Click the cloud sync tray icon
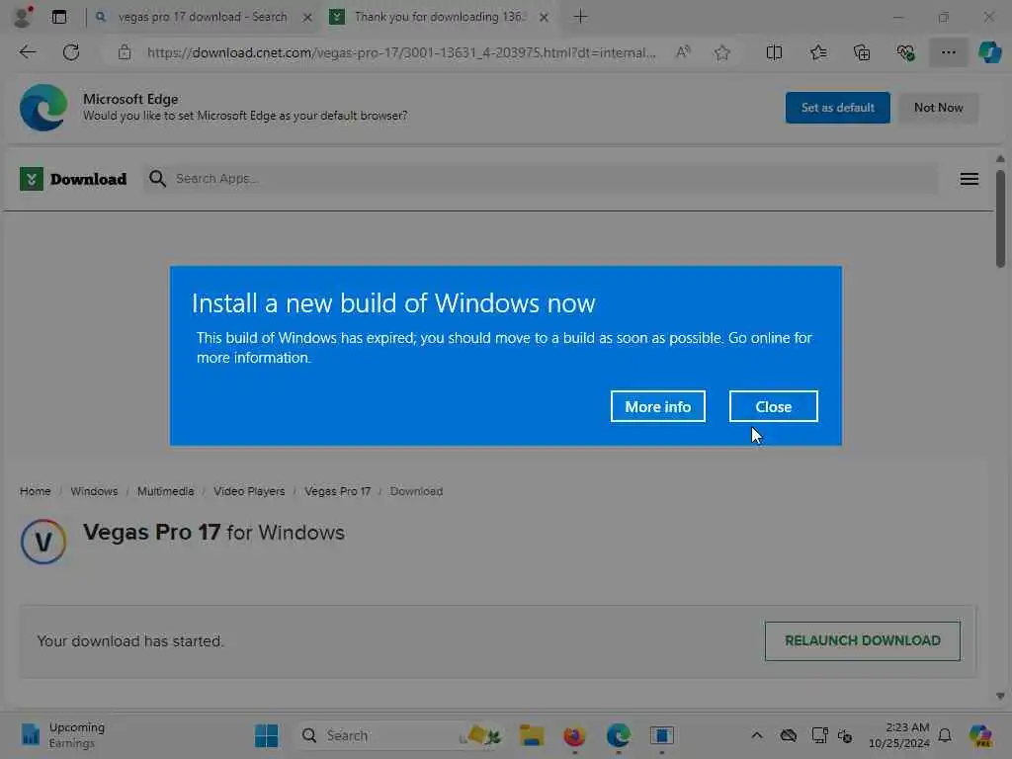 [788, 735]
